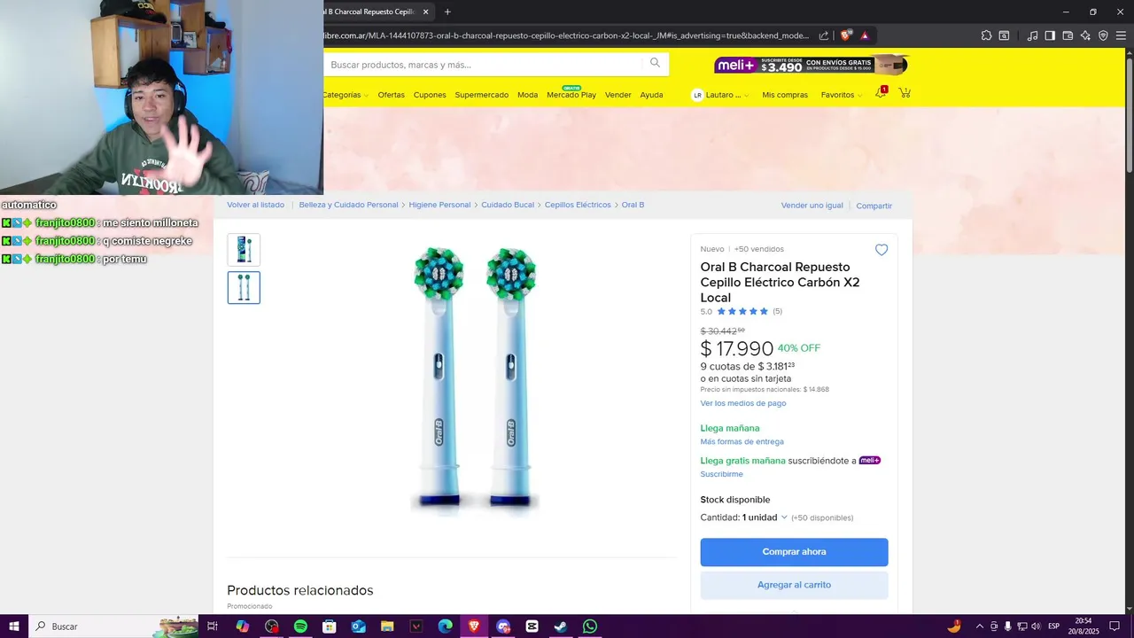Open Cepillos Eléctricos breadcrumb

point(578,205)
